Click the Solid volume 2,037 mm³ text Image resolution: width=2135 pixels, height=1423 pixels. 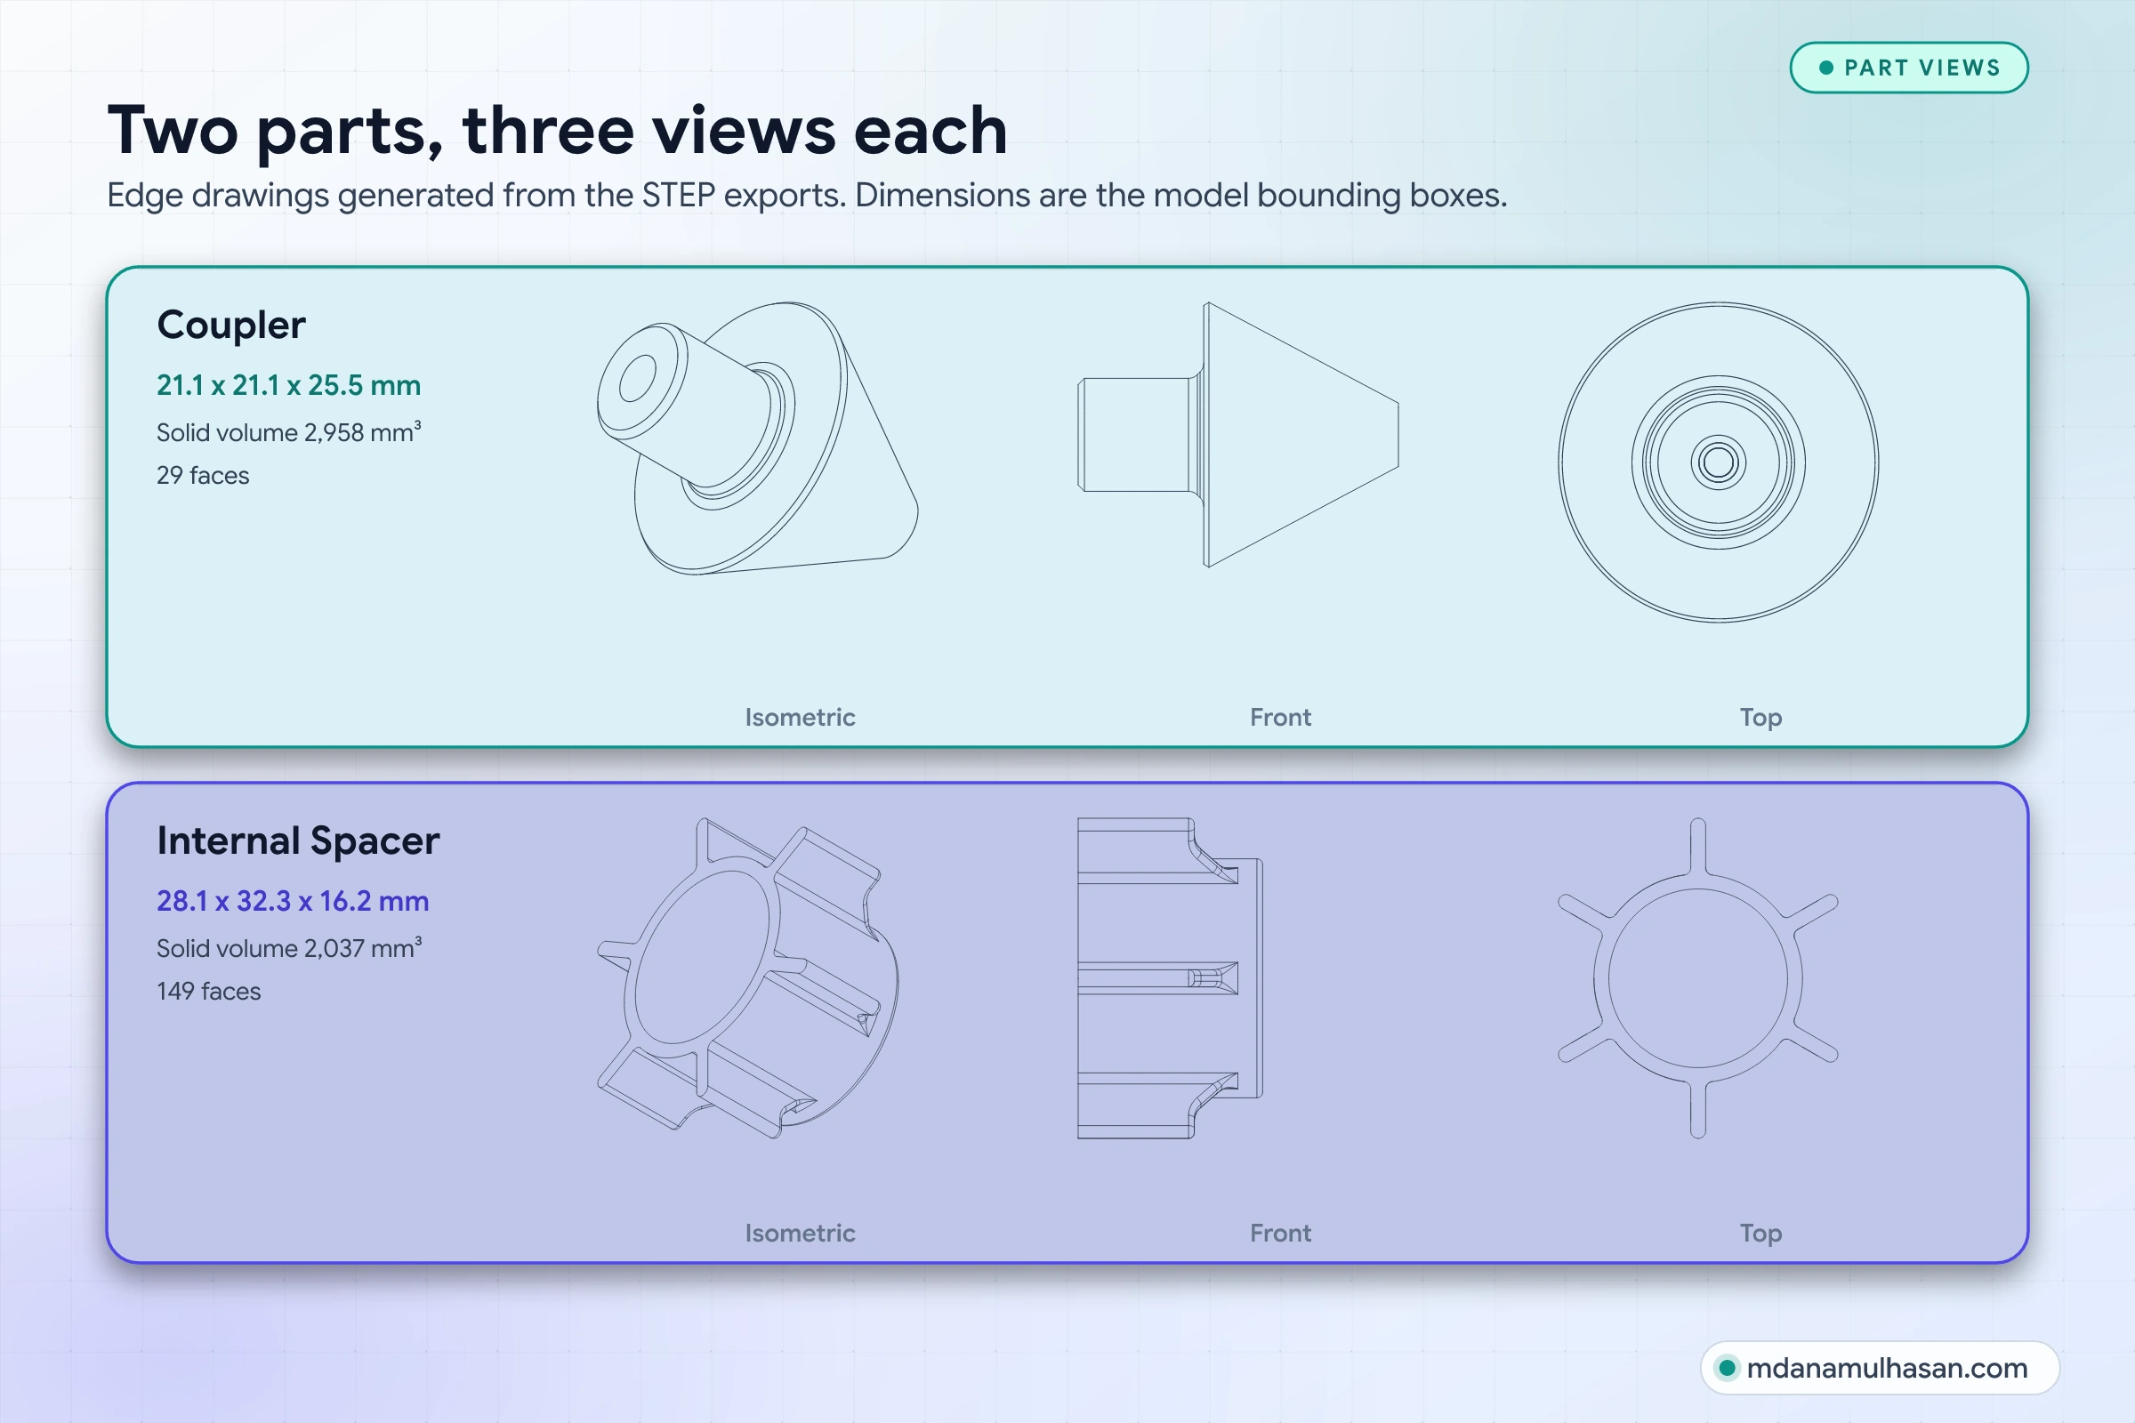[288, 947]
